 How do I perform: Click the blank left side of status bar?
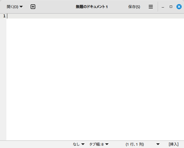36,144
